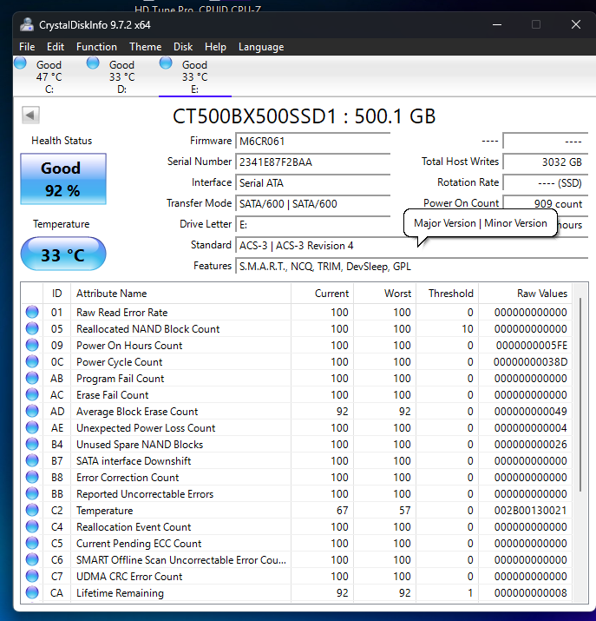596x621 pixels.
Task: Click the status icon for SATA interface Downshift
Action: [x=32, y=460]
